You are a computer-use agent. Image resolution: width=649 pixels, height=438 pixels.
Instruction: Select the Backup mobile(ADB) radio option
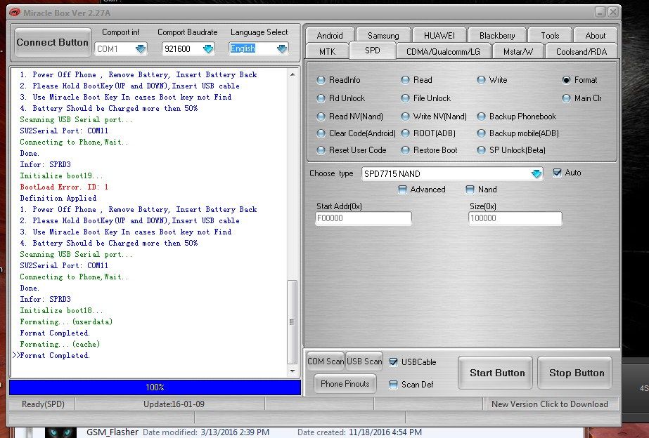point(481,133)
